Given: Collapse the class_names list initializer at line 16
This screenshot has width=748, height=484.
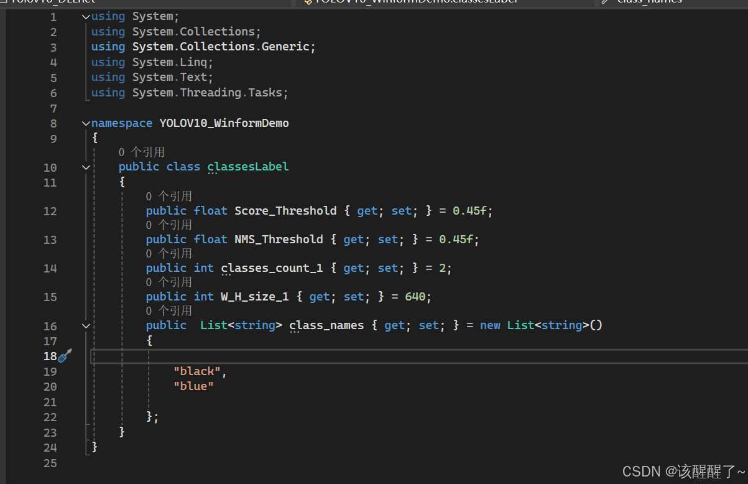Looking at the screenshot, I should tap(86, 326).
